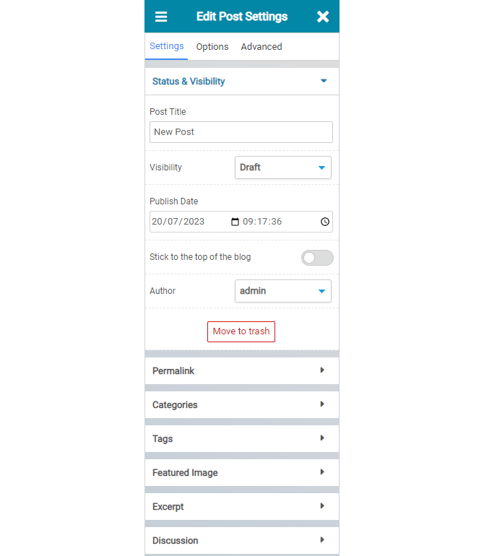Close the Edit Post Settings panel
Viewport: 484px width, 556px height.
tap(323, 17)
